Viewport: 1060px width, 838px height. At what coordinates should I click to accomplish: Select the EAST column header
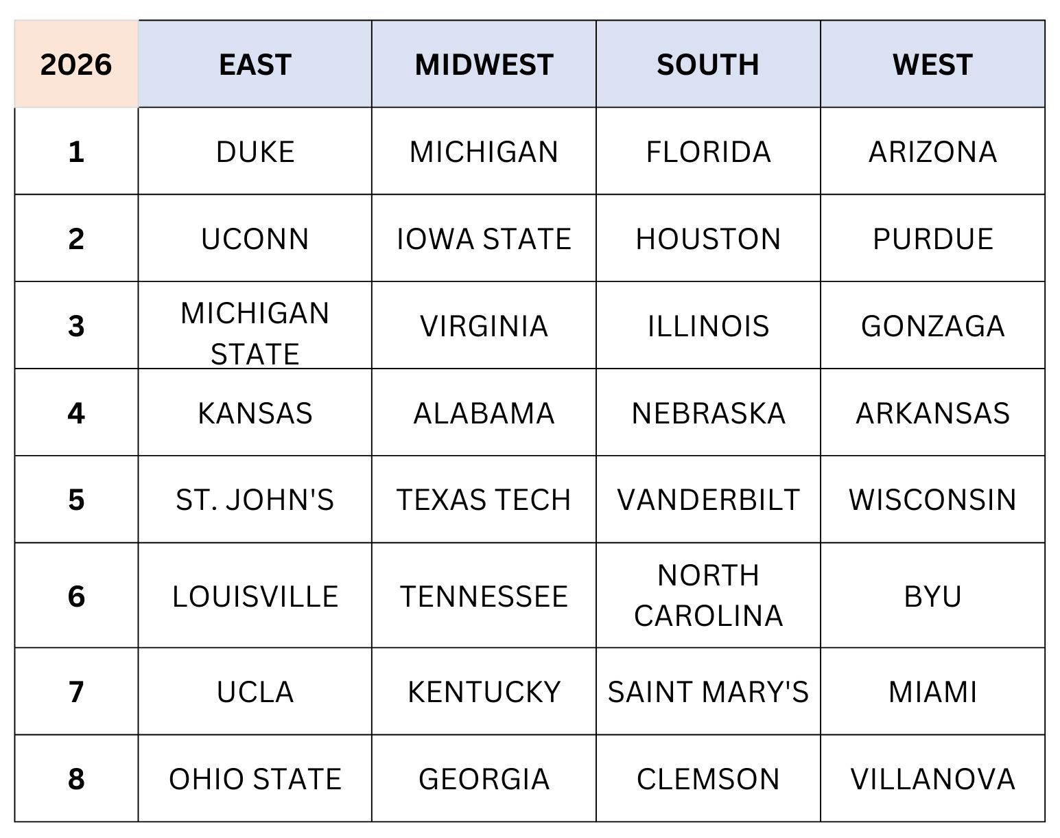point(255,65)
